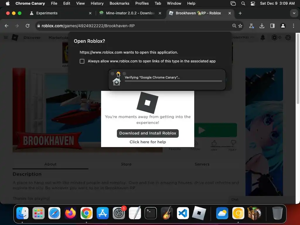Open the Mine-imator dock icon
Image resolution: width=300 pixels, height=225 pixels.
tap(254, 213)
